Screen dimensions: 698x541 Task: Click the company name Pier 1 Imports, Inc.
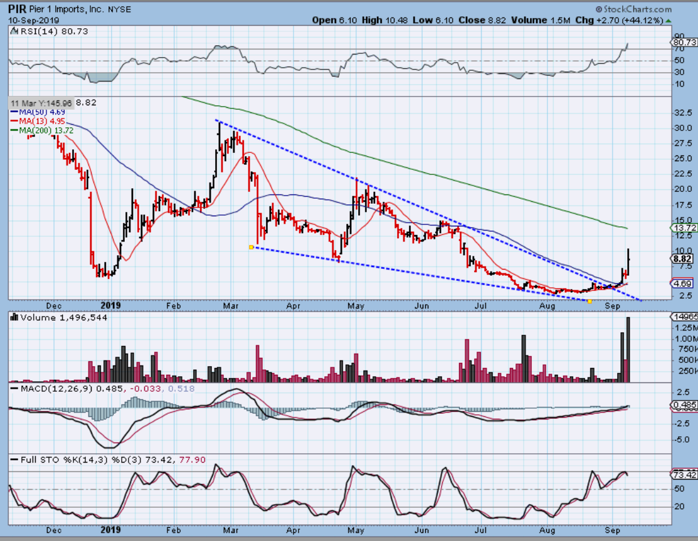[x=66, y=9]
